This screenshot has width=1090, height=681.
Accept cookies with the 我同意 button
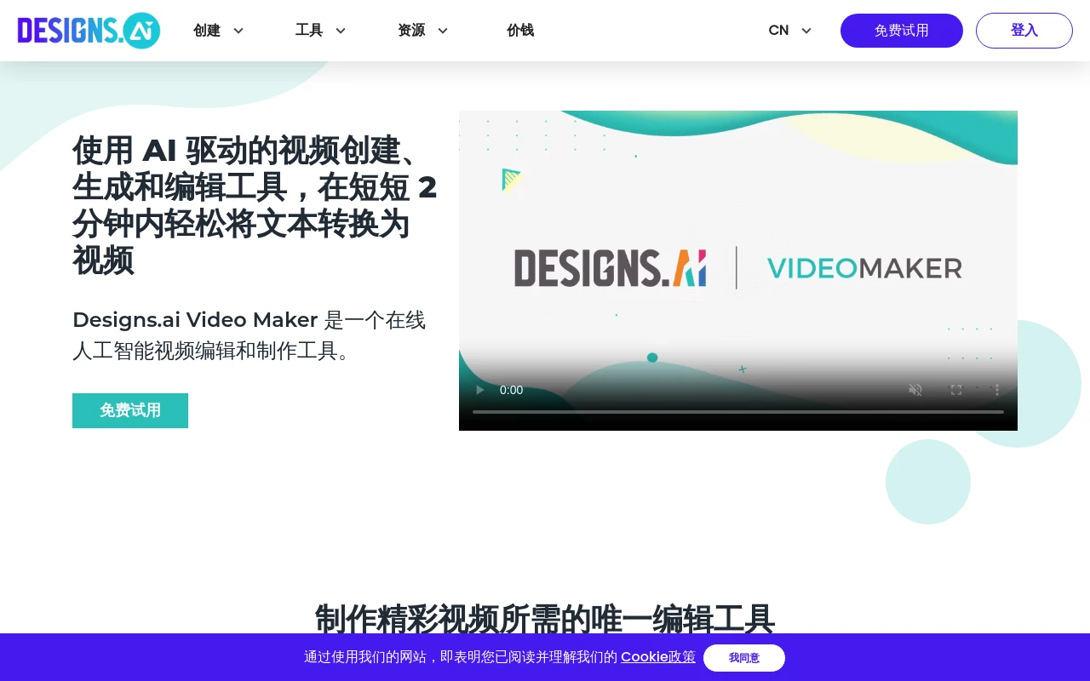(x=743, y=657)
